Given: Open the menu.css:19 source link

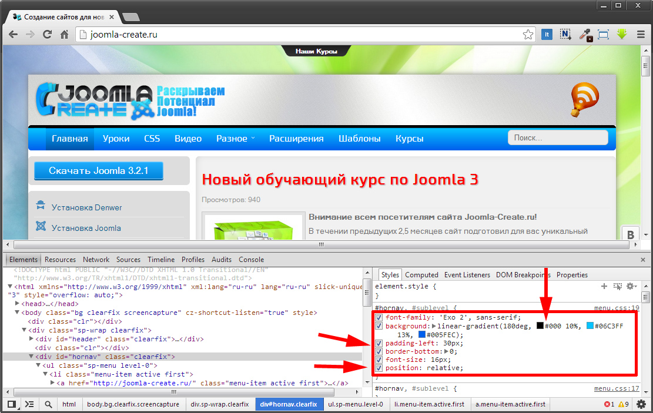Looking at the screenshot, I should pyautogui.click(x=617, y=308).
